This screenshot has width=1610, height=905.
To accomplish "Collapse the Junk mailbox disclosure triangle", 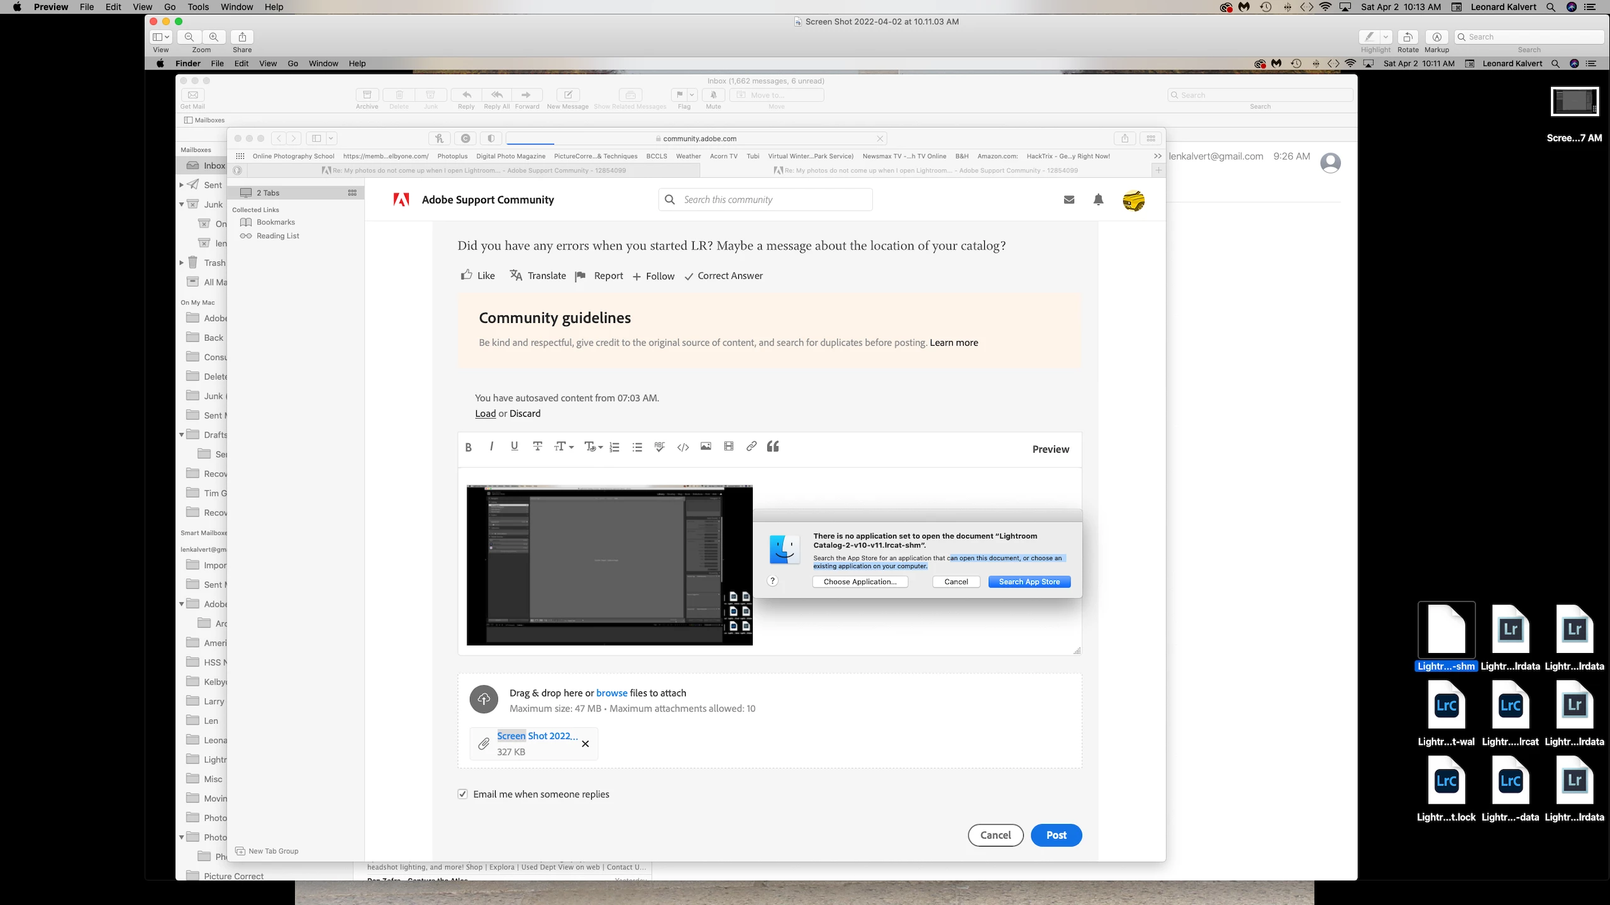I will (182, 204).
